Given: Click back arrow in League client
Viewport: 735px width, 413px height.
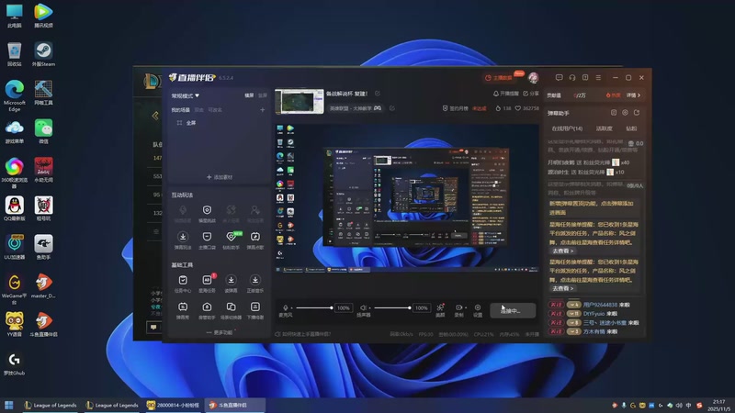Looking at the screenshot, I should [155, 116].
